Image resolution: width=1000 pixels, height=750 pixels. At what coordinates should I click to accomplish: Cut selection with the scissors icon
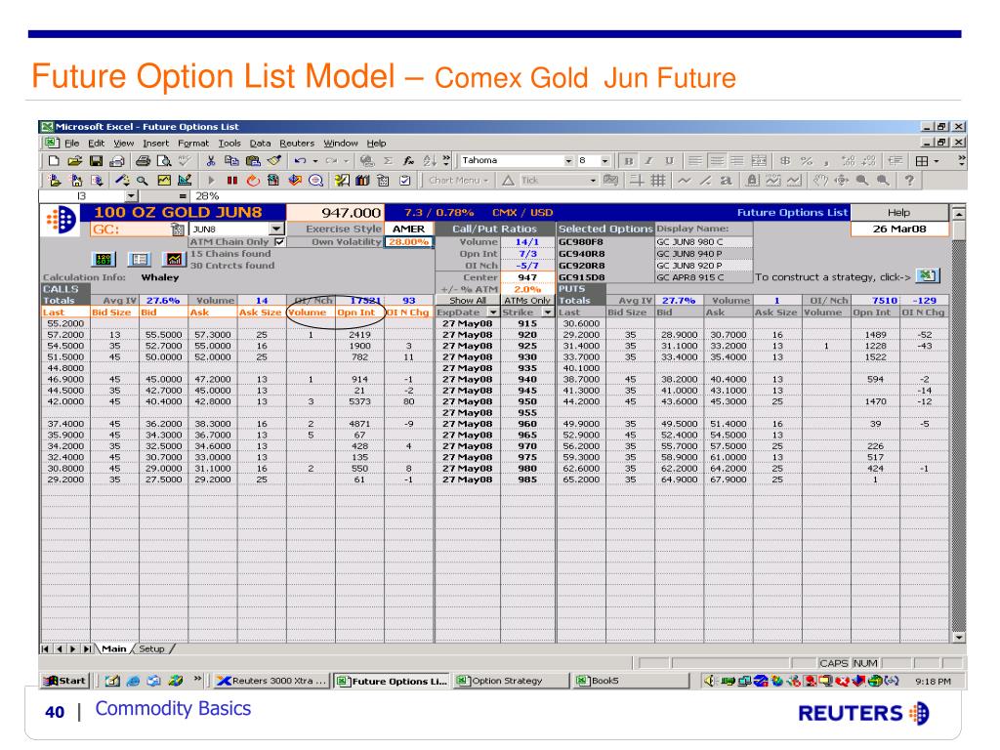click(211, 161)
